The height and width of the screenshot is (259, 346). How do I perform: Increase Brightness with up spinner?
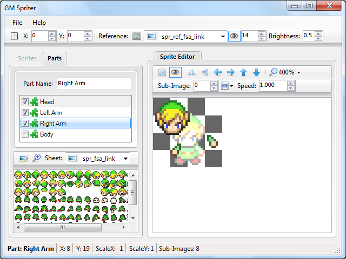tap(318, 33)
